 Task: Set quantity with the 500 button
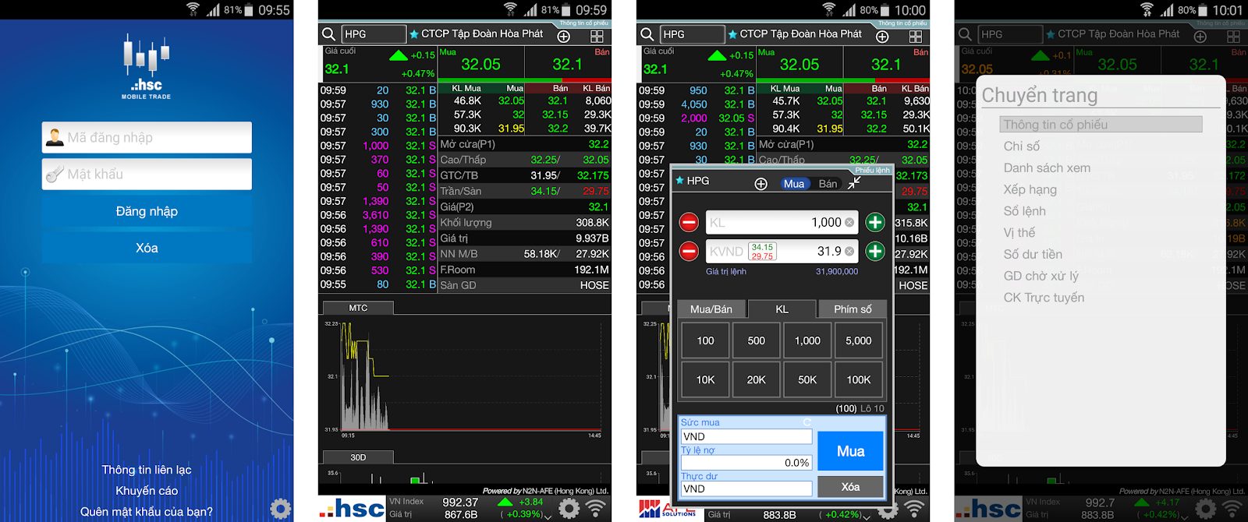pyautogui.click(x=757, y=340)
